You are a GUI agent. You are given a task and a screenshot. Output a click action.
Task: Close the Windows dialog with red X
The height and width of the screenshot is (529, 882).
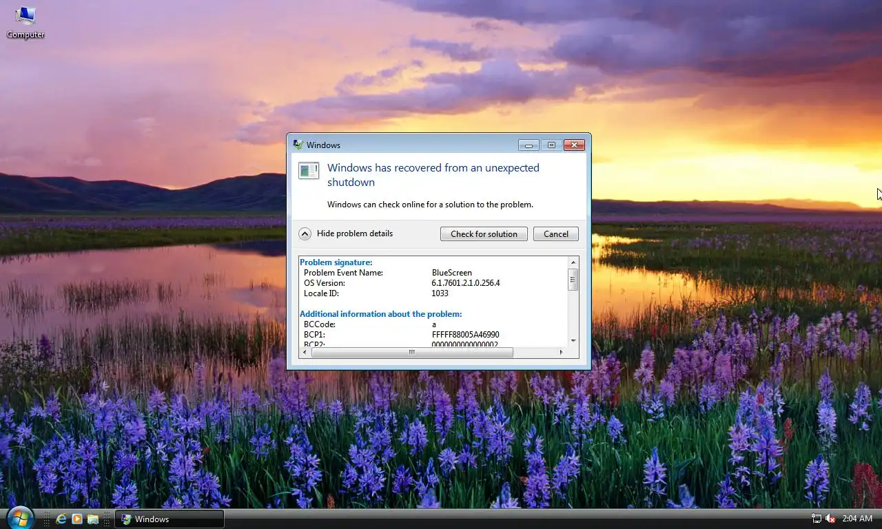tap(574, 145)
